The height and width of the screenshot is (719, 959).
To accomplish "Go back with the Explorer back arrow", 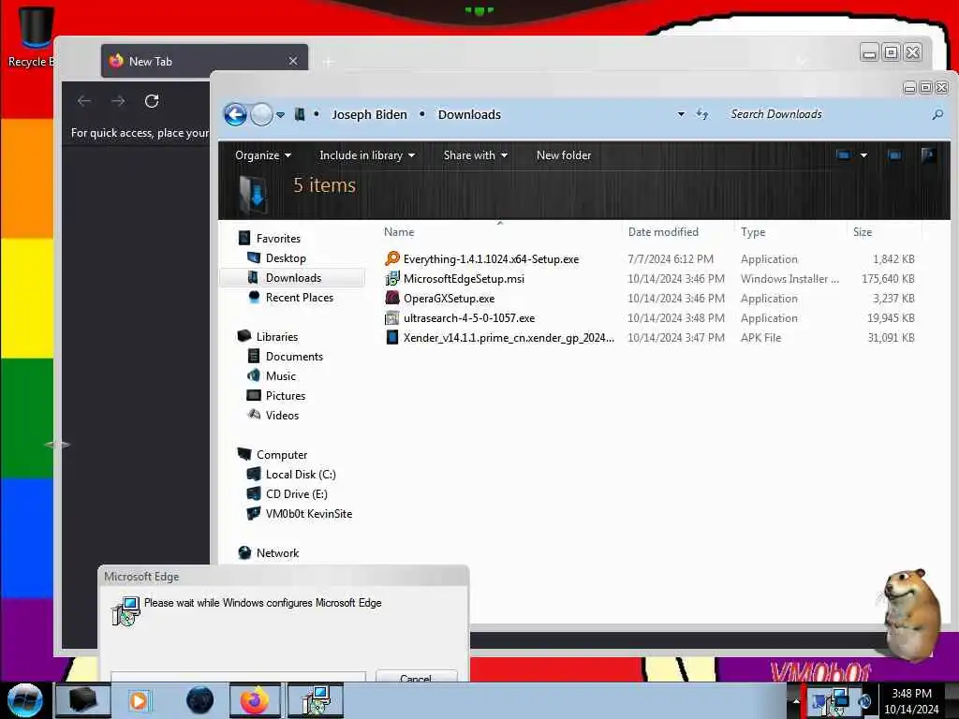I will [x=235, y=114].
